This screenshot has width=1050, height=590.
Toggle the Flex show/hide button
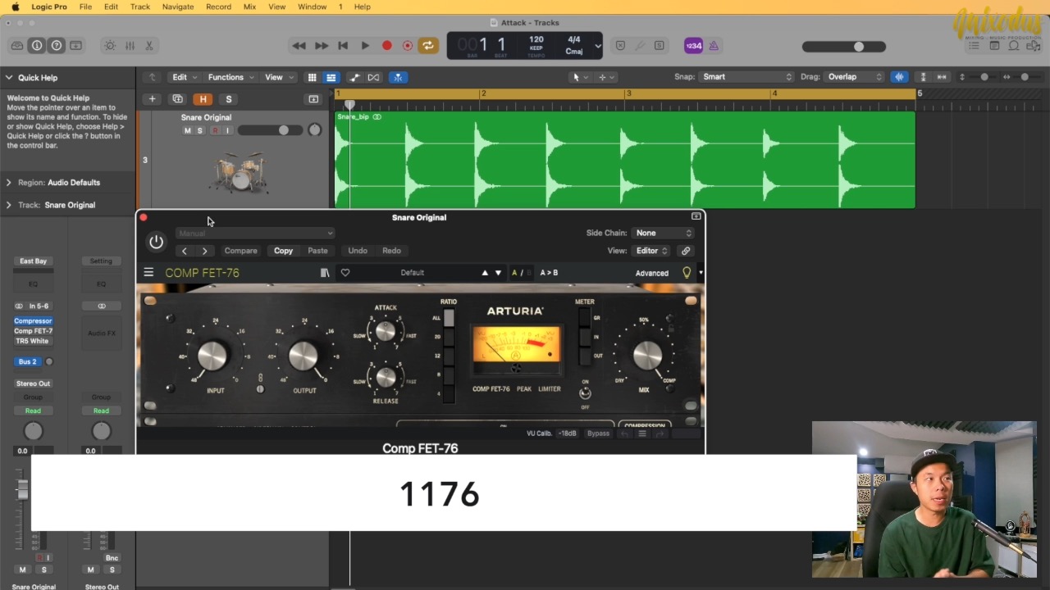pos(373,77)
